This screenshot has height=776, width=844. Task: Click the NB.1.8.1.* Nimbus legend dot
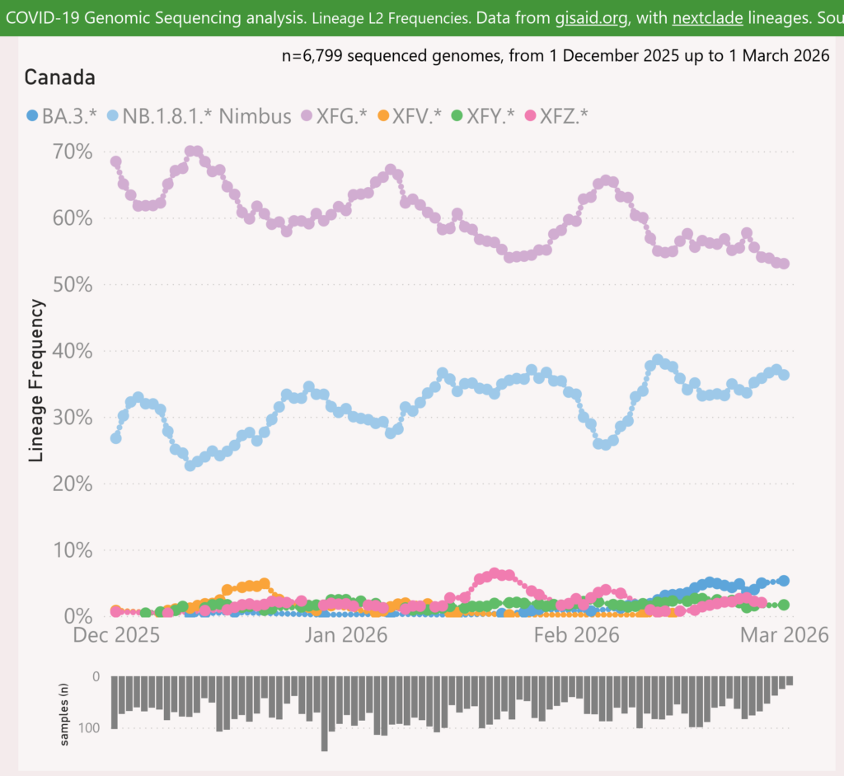(x=113, y=116)
